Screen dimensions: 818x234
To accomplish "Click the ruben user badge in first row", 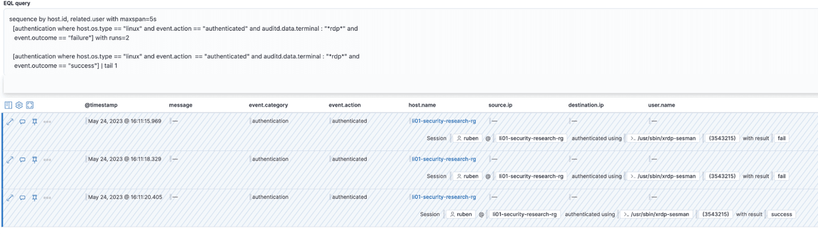I will tap(467, 138).
